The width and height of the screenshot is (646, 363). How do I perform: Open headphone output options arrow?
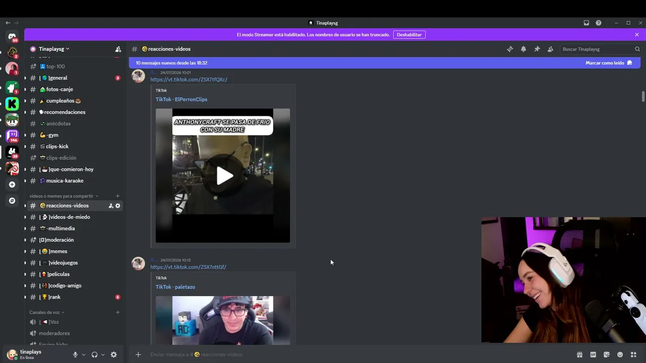(x=103, y=354)
